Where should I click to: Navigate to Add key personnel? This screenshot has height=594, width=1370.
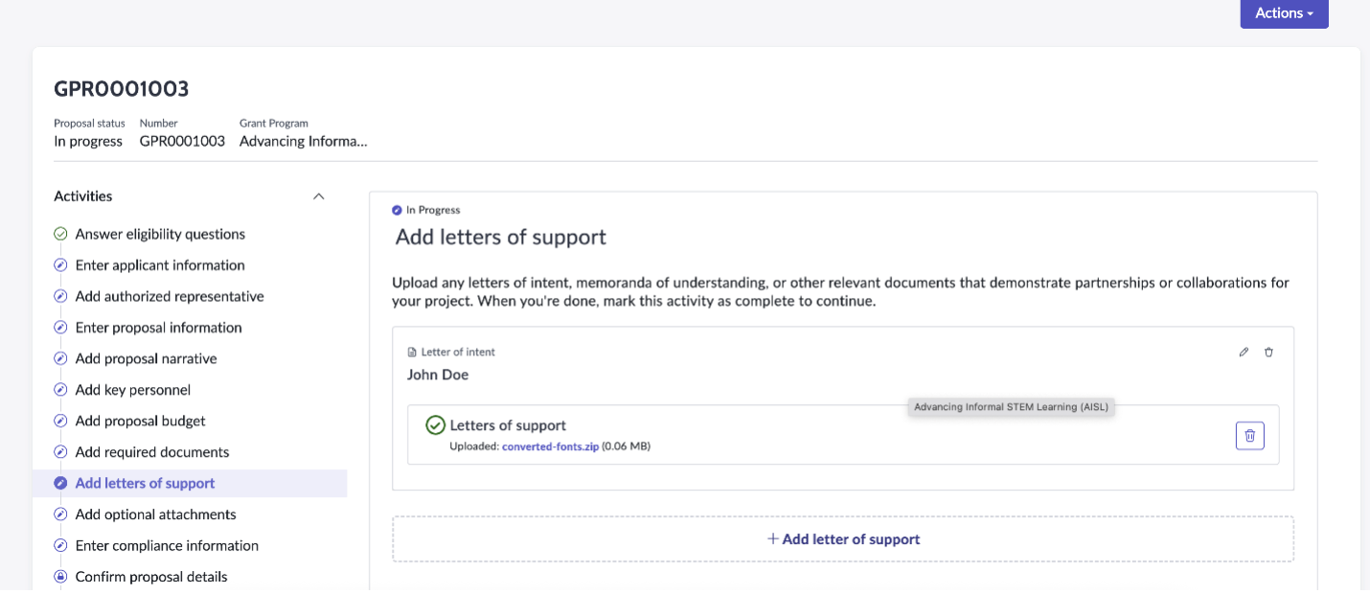coord(133,390)
